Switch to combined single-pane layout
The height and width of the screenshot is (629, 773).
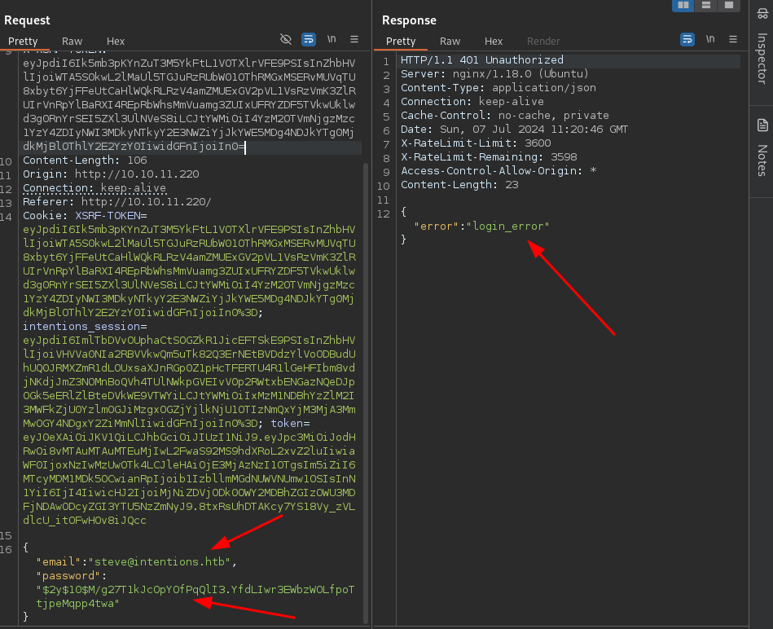727,5
